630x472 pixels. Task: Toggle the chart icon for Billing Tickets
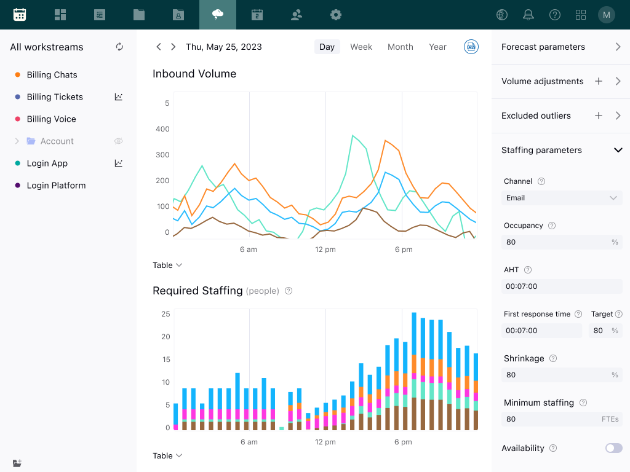click(119, 97)
